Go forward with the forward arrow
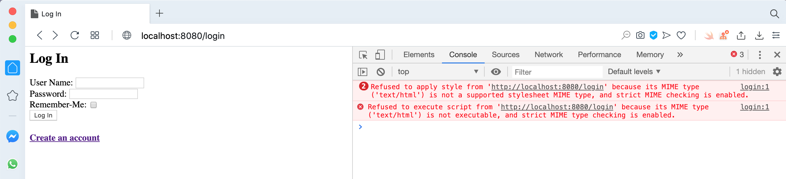 point(55,35)
